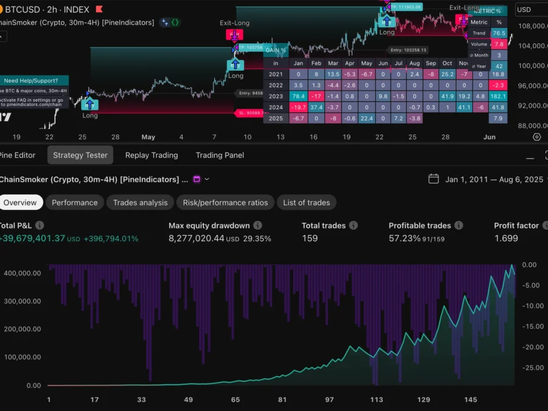Image resolution: width=548 pixels, height=411 pixels.
Task: Expand the strategy name dropdown chevron
Action: pos(206,179)
